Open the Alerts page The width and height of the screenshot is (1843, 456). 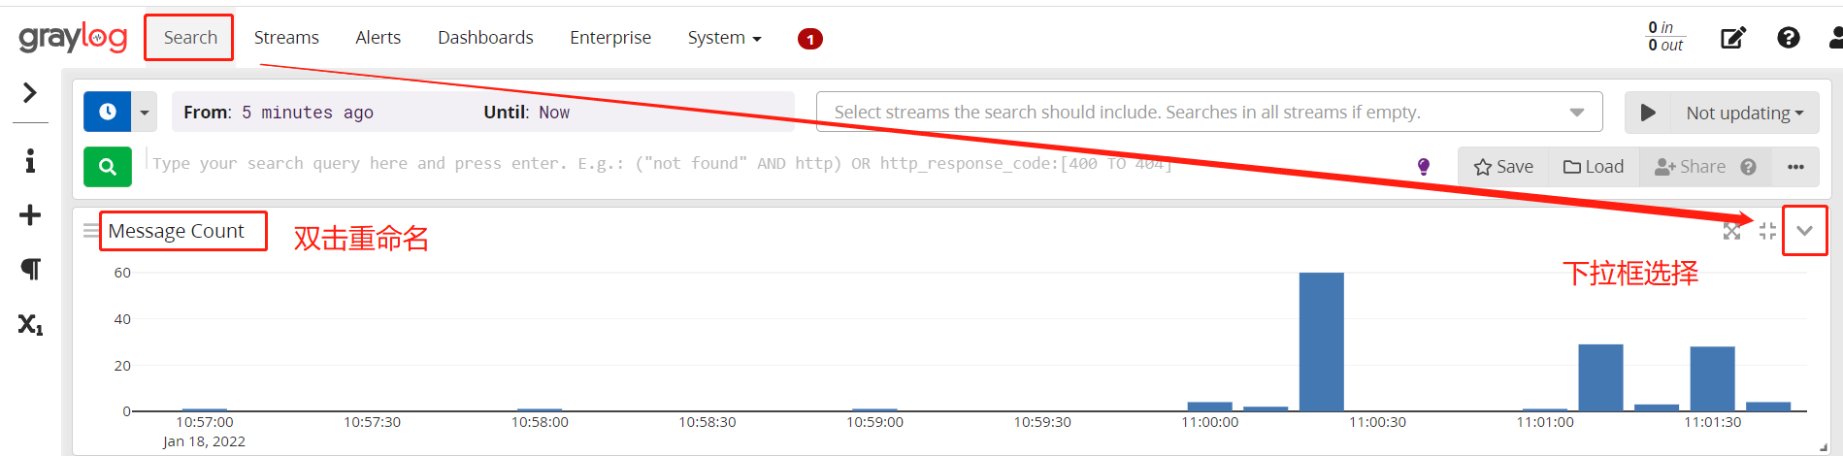click(378, 38)
